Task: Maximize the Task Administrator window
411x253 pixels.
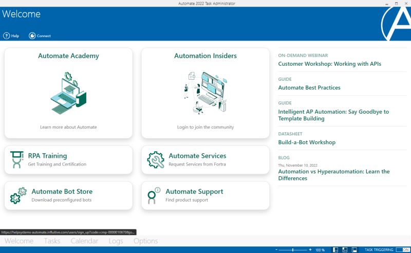Action: click(396, 4)
